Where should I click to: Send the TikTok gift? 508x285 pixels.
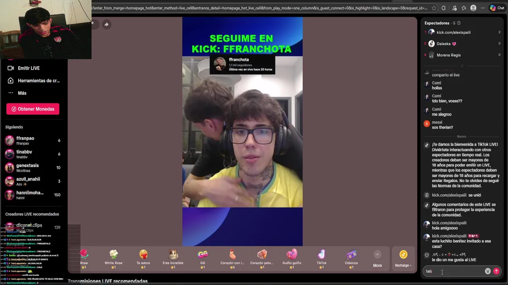click(321, 259)
